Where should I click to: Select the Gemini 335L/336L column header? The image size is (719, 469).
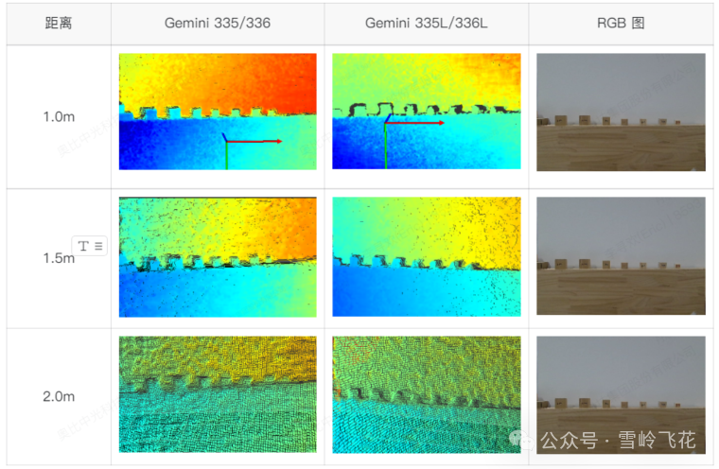point(426,23)
